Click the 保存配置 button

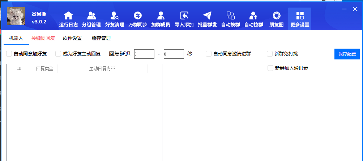coord(347,54)
